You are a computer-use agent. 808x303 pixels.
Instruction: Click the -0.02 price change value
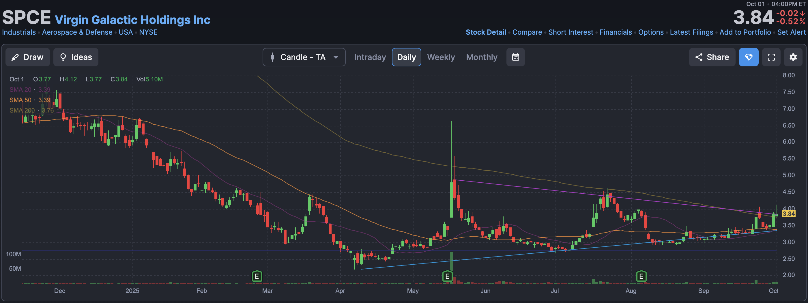click(x=790, y=14)
